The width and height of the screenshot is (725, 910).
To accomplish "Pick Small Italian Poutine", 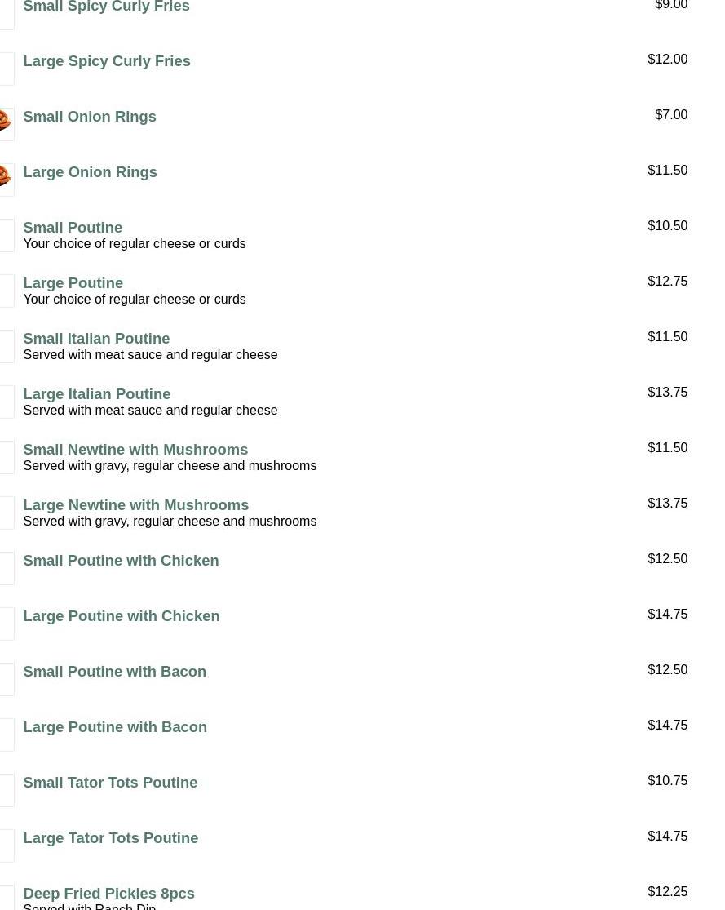I will coord(96,339).
